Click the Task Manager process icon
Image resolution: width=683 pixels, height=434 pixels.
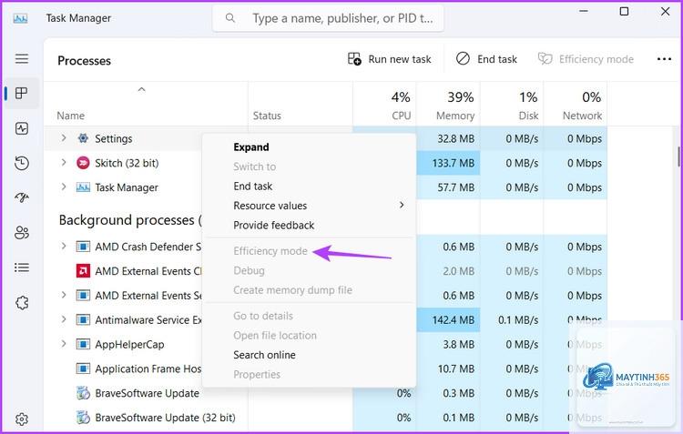point(83,187)
